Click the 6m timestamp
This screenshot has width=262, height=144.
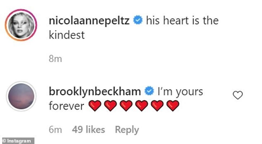pos(55,130)
